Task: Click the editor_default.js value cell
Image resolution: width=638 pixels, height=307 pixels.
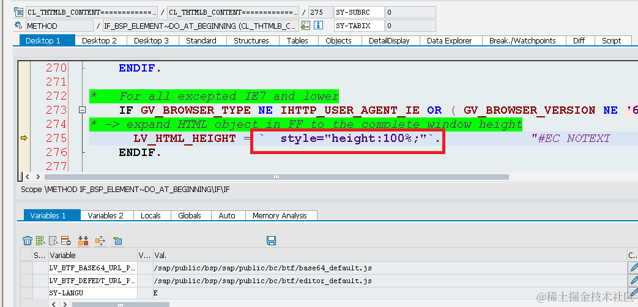Action: [x=390, y=280]
